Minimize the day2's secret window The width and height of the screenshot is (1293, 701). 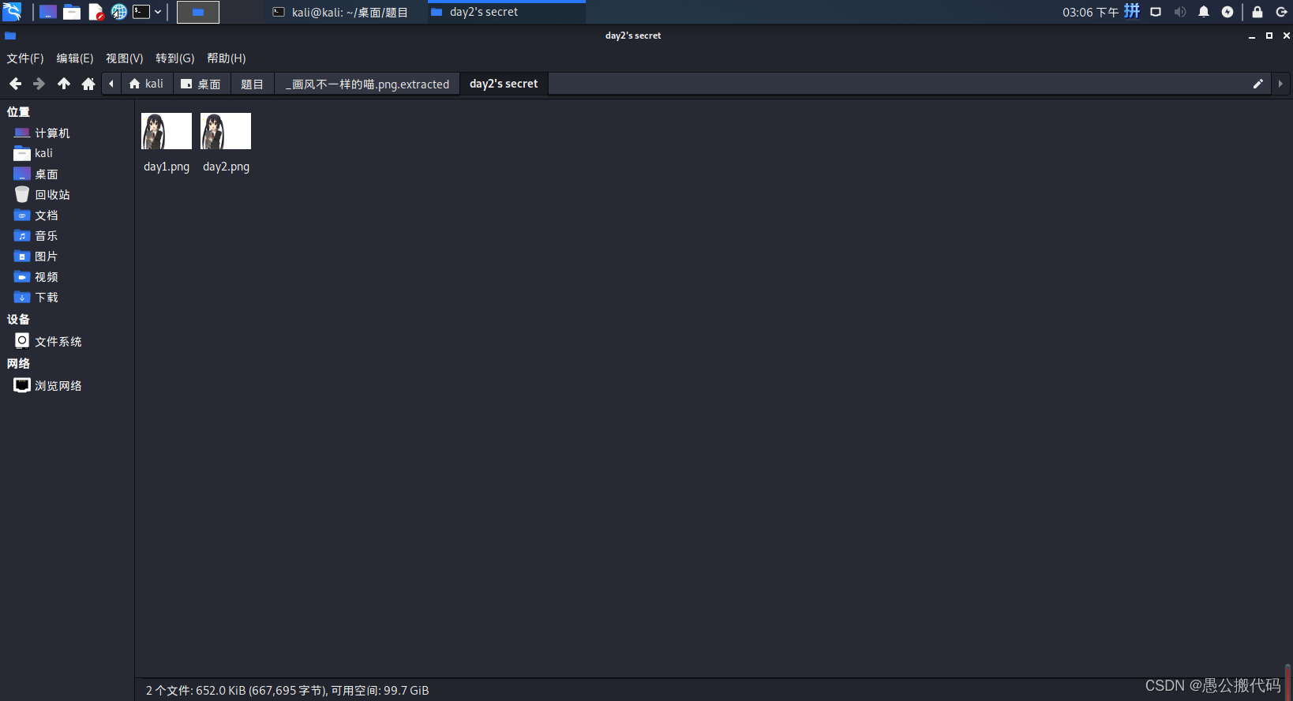coord(1252,36)
